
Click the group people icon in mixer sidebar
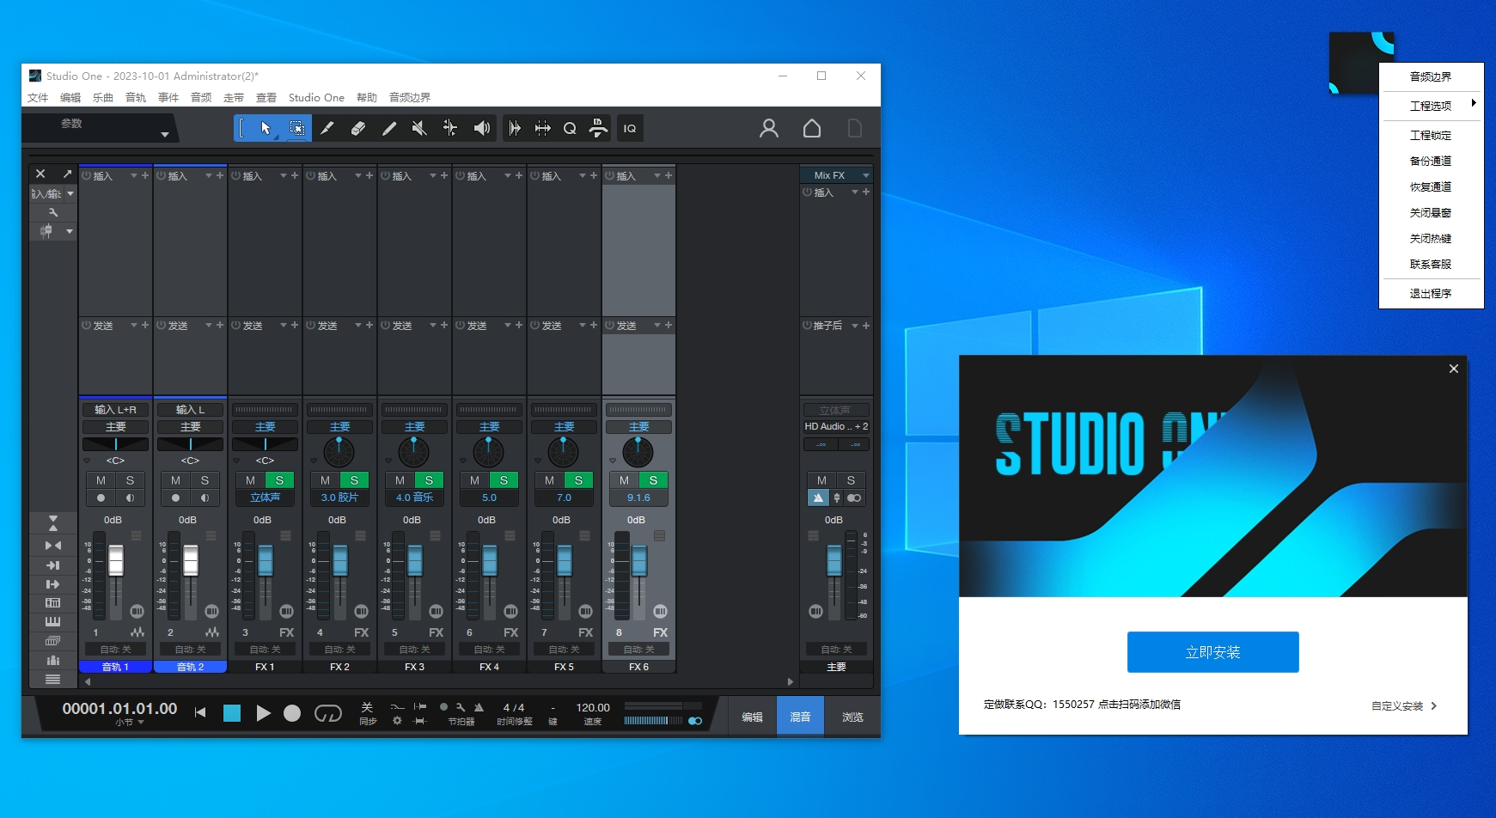click(x=52, y=660)
